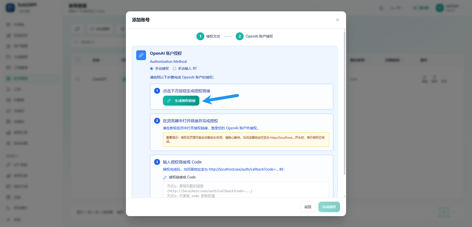Click the ChatGPT account name in background table
The height and width of the screenshot is (227, 472).
coord(99,79)
